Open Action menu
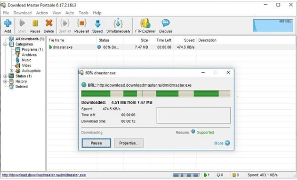 pyautogui.click(x=42, y=13)
